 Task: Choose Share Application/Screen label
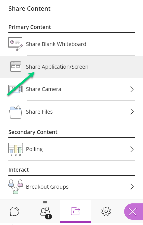(57, 67)
